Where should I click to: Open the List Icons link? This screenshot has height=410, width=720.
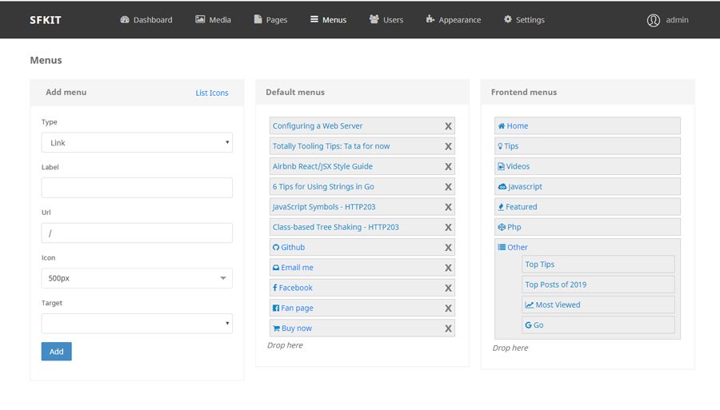click(212, 93)
